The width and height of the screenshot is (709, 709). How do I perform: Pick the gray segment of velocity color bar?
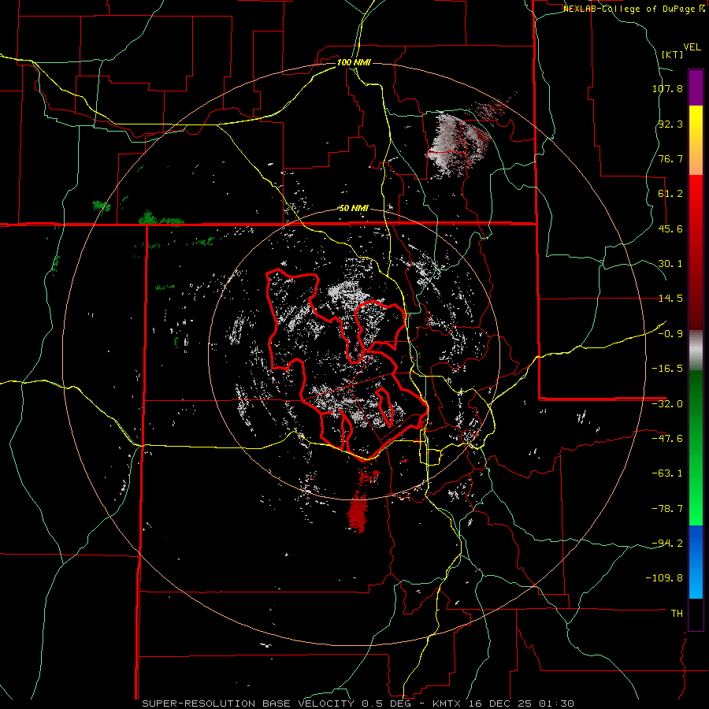tap(696, 351)
